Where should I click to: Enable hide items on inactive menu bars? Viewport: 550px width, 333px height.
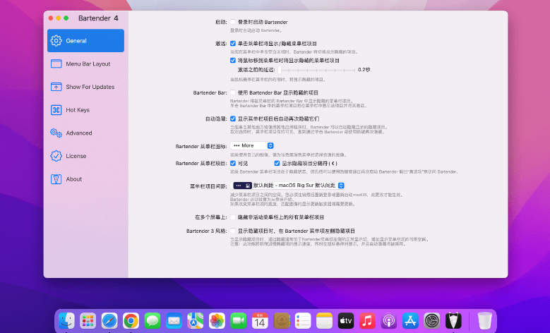[233, 217]
